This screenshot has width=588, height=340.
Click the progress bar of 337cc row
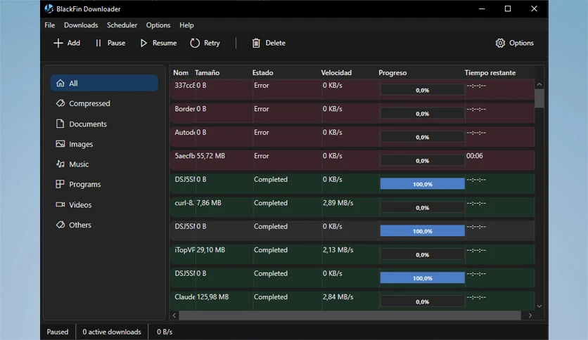[422, 90]
